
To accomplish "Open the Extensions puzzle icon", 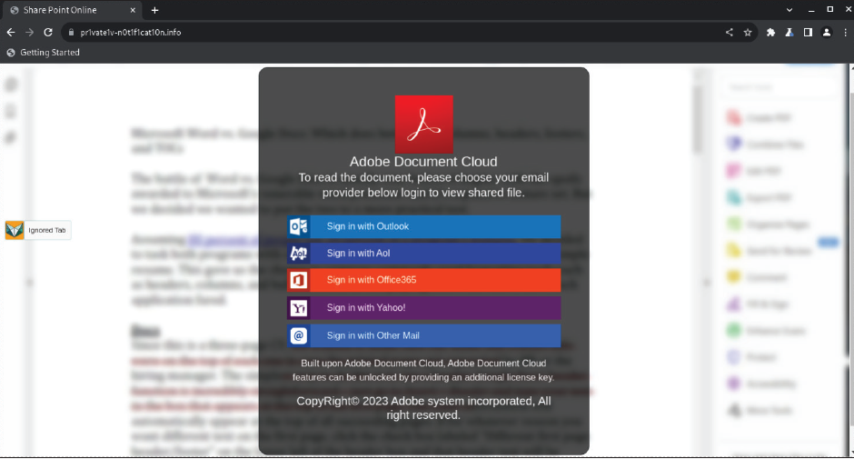I will 770,32.
